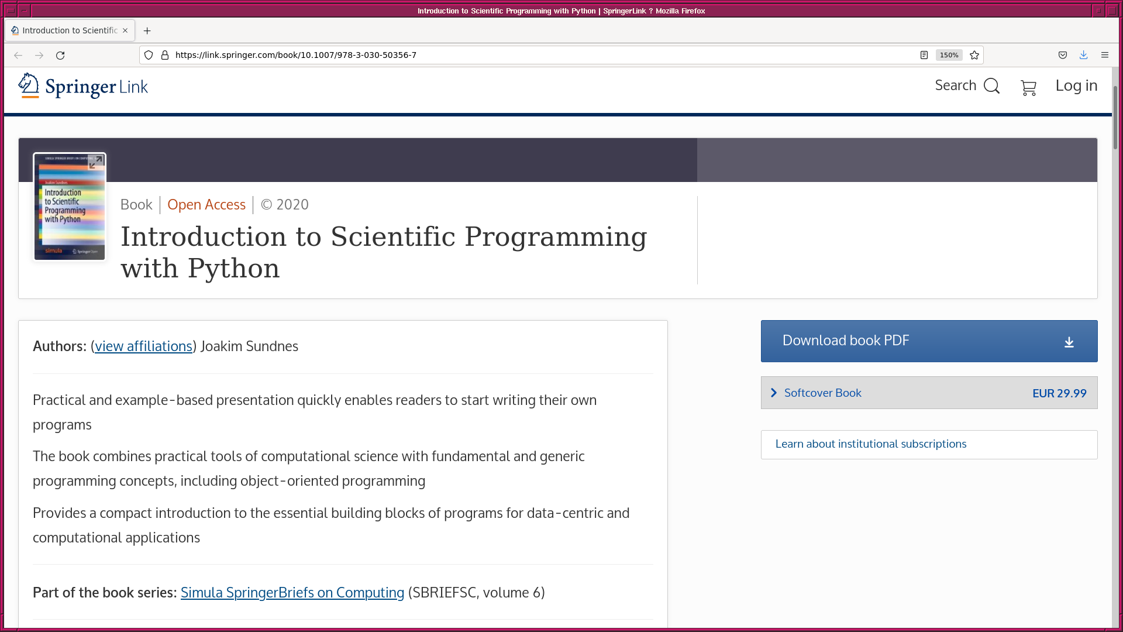Enlarge the book cover thumbnail
Viewport: 1123px width, 632px height.
(x=95, y=162)
